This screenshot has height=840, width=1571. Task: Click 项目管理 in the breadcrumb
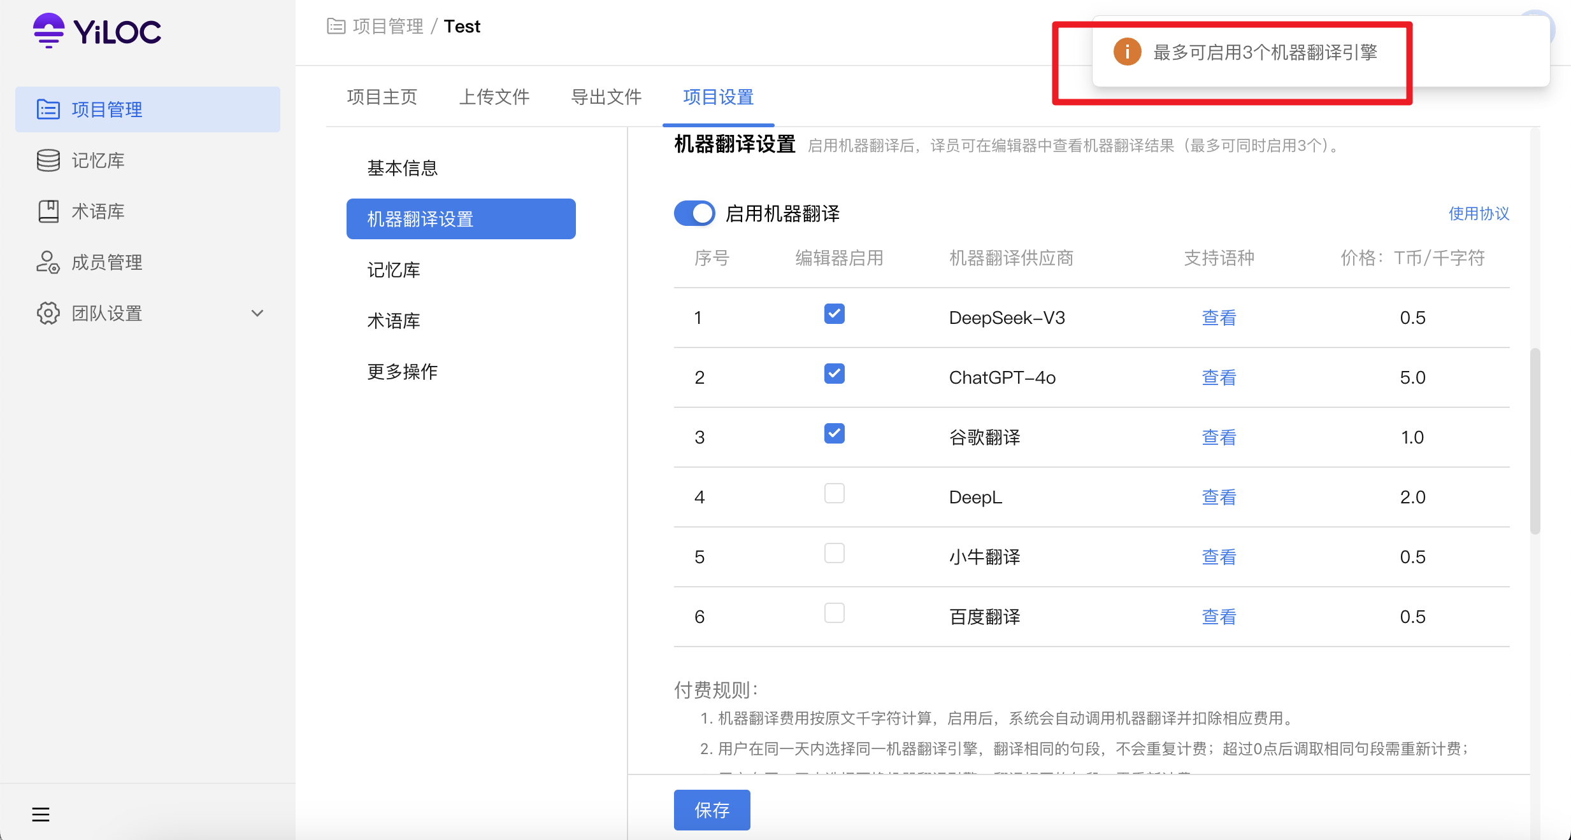pyautogui.click(x=388, y=26)
